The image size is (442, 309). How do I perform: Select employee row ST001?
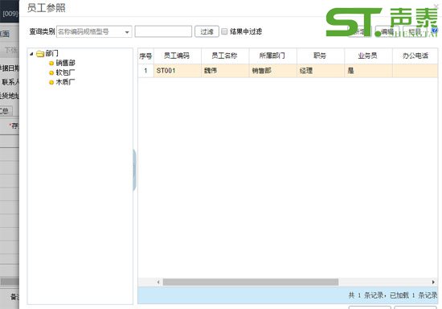coord(288,71)
